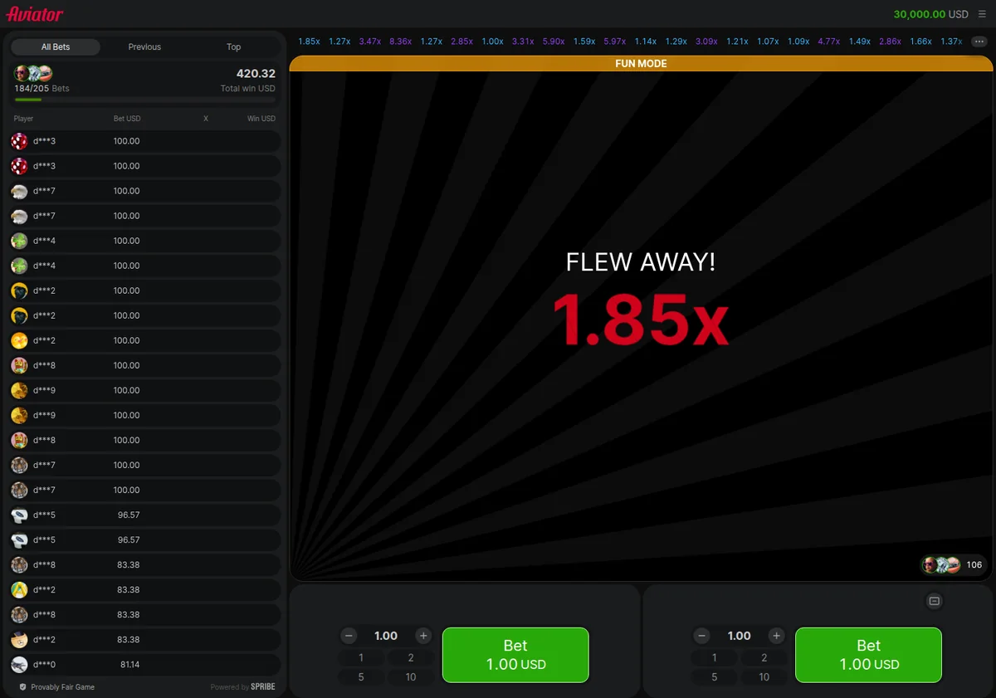Viewport: 996px width, 698px height.
Task: Open the 2.86x round in history strip
Action: [x=890, y=41]
